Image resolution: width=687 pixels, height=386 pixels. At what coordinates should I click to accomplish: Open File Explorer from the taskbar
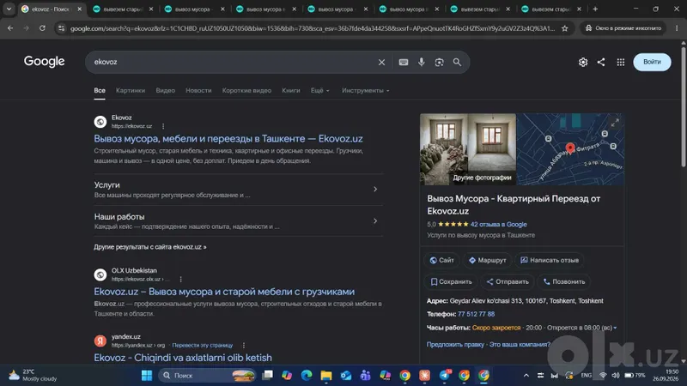(x=326, y=375)
